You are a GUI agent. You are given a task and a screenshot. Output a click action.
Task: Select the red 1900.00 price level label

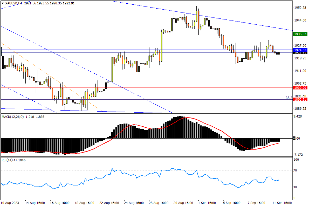coord(300,88)
